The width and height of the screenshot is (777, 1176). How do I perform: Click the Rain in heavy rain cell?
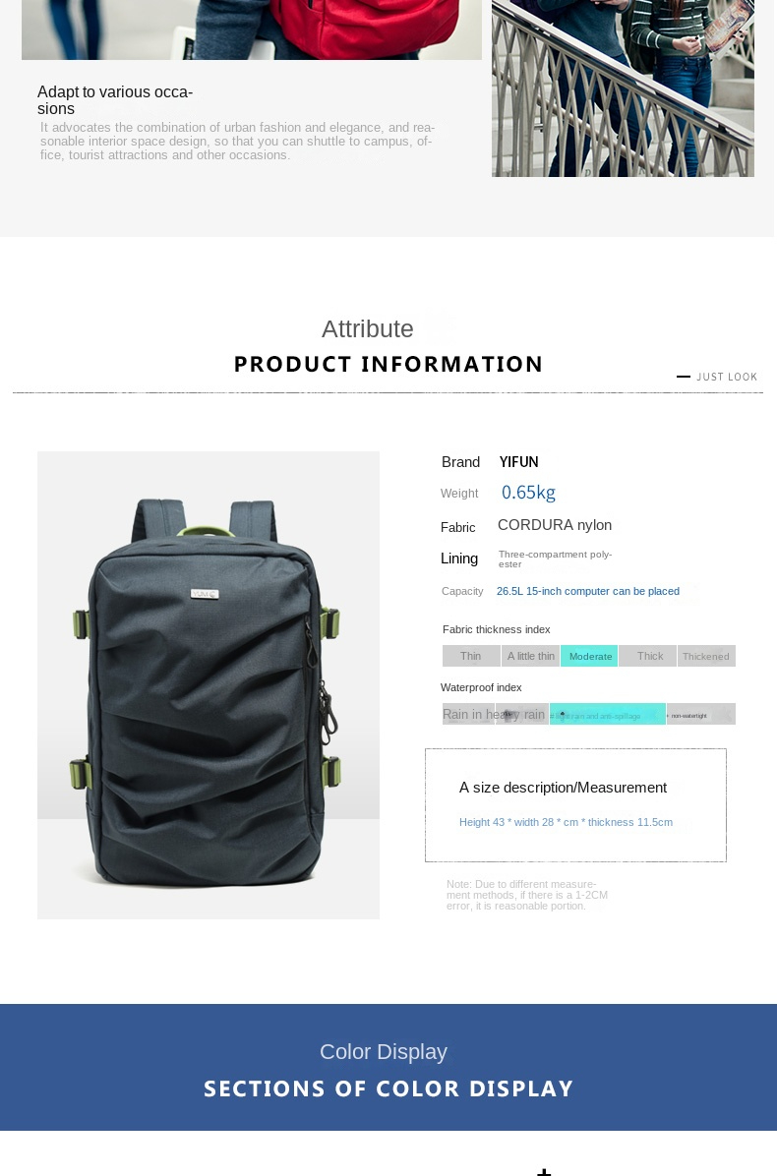[x=495, y=714]
